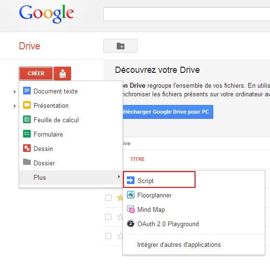
Task: Expand the first sidebar tree arrow
Action: (x=15, y=92)
